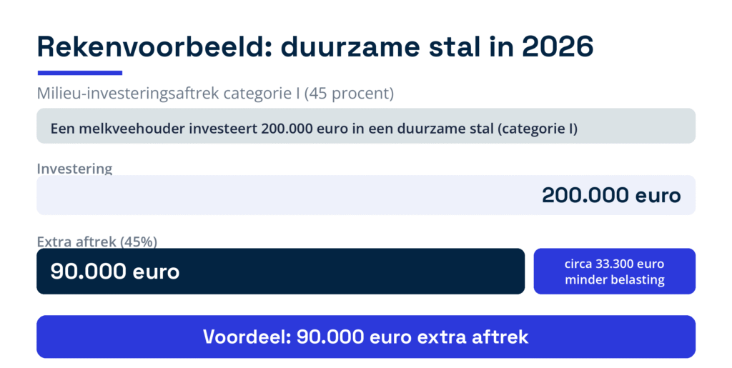Image resolution: width=732 pixels, height=368 pixels.
Task: Select the circa 33.300 euro minder belasting box
Action: tap(614, 272)
